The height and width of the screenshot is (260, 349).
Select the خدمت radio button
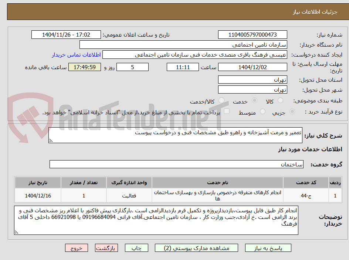254,101
